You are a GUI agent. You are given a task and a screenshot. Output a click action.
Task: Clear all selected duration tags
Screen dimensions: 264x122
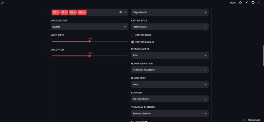coord(121,12)
